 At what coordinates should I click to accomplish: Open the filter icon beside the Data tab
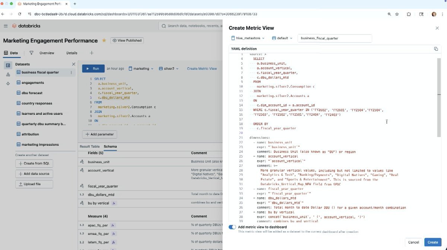pyautogui.click(x=31, y=53)
